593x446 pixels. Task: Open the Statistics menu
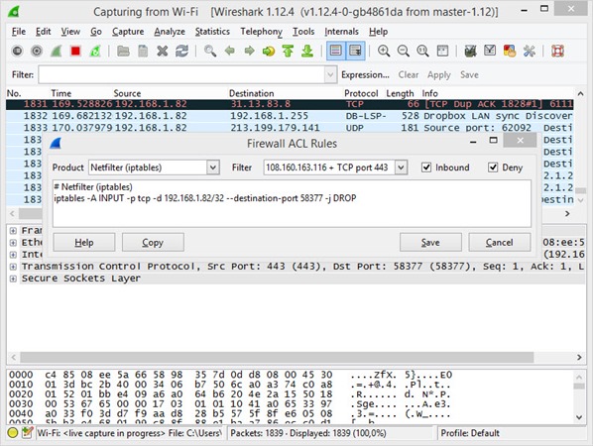(212, 32)
